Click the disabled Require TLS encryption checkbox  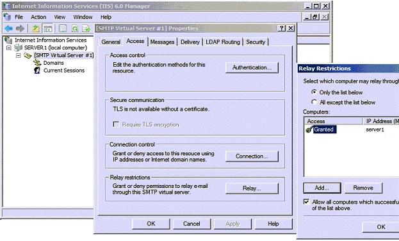pyautogui.click(x=116, y=124)
